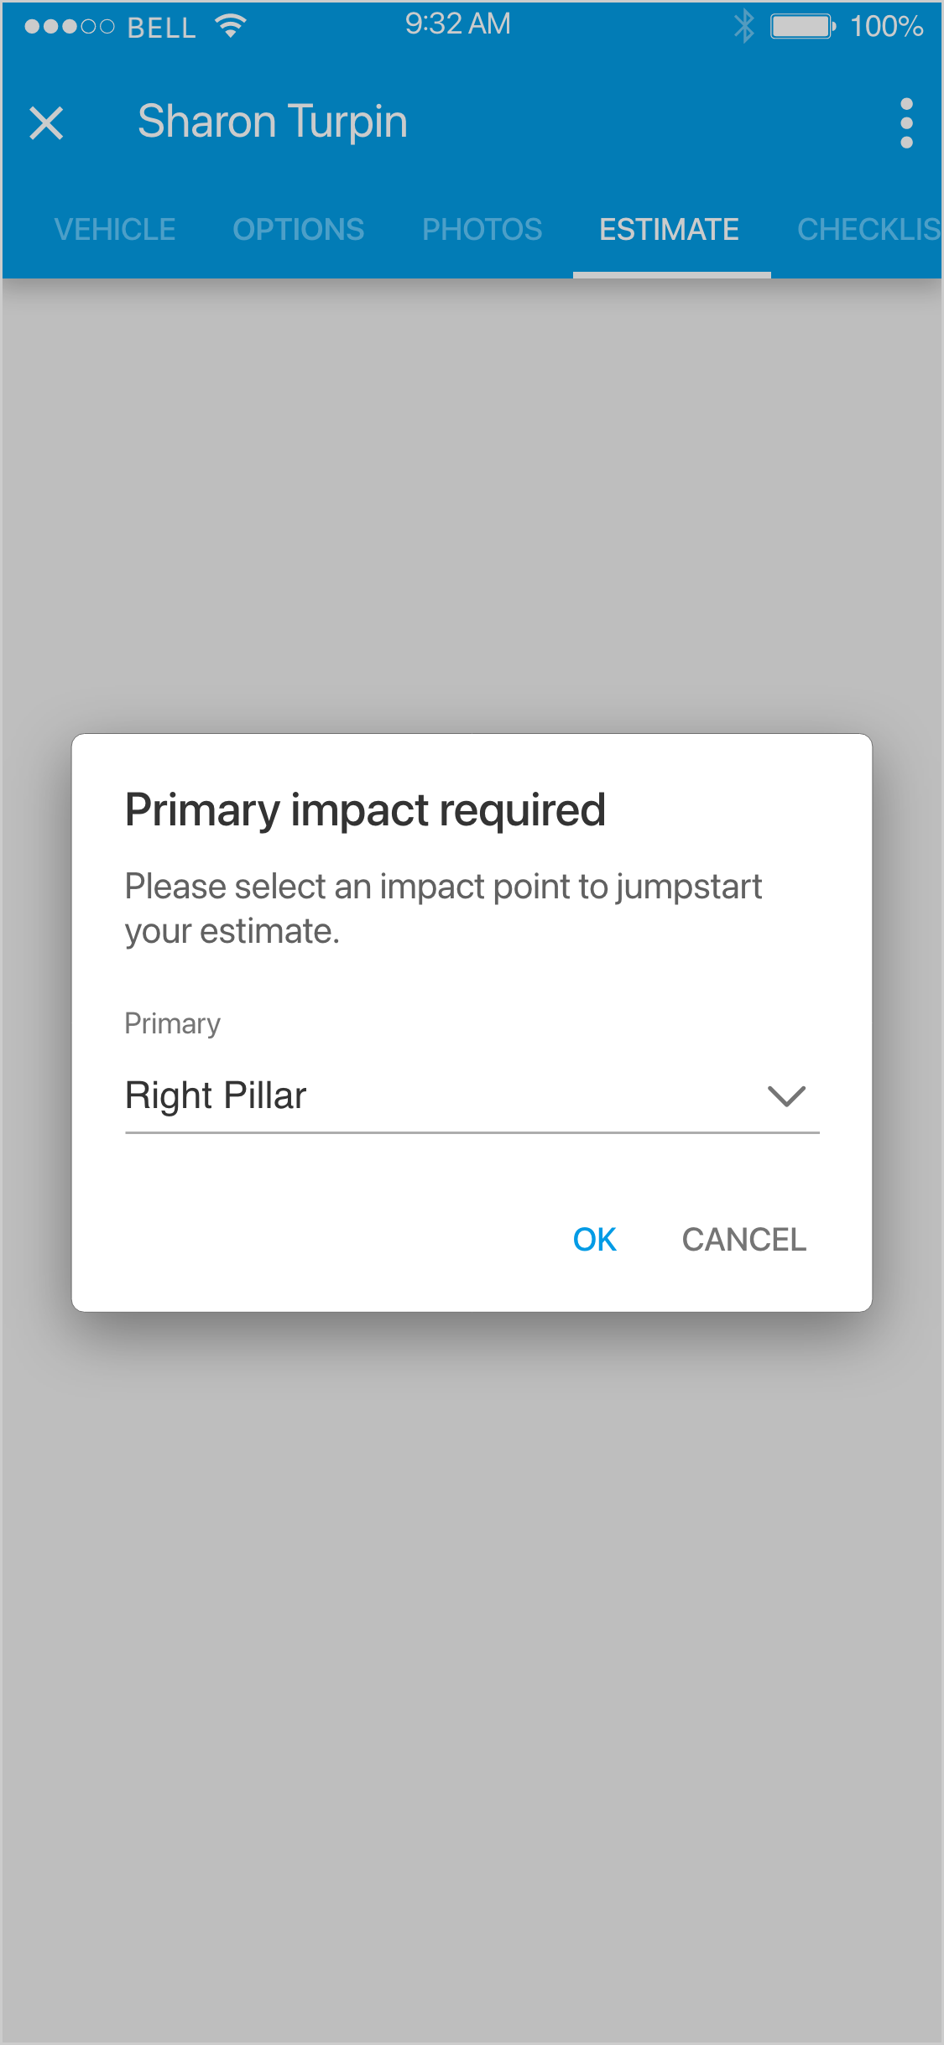944x2045 pixels.
Task: Confirm impact point with OK
Action: click(x=594, y=1239)
